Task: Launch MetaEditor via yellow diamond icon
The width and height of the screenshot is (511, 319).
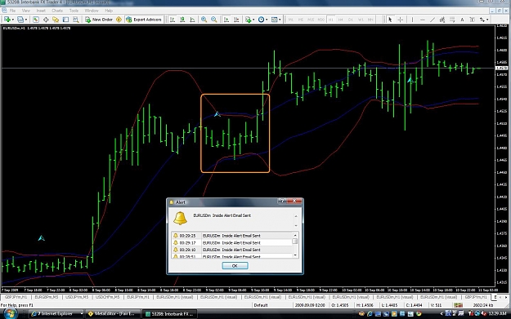Action: [119, 20]
